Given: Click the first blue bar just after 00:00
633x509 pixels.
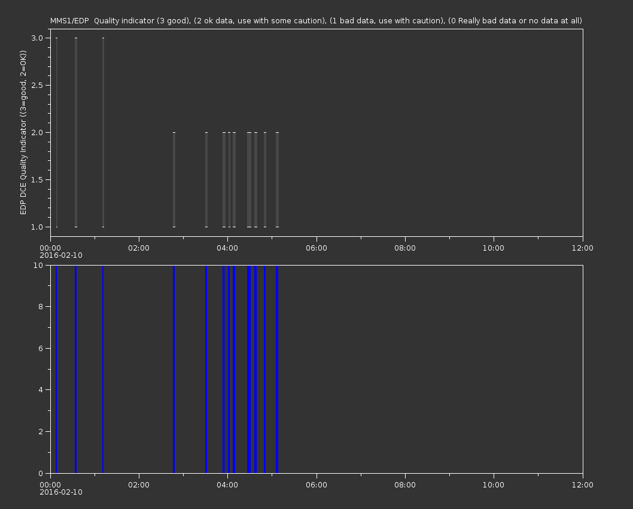Looking at the screenshot, I should click(56, 369).
